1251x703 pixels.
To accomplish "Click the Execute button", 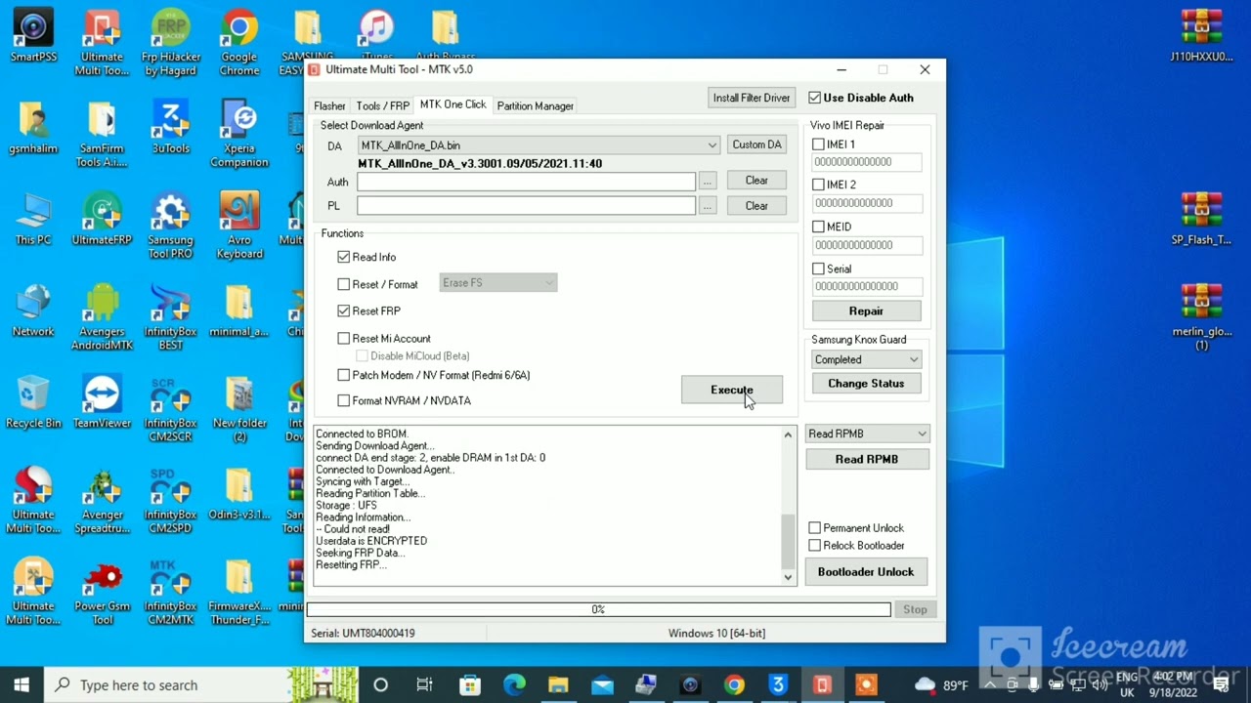I will [732, 390].
